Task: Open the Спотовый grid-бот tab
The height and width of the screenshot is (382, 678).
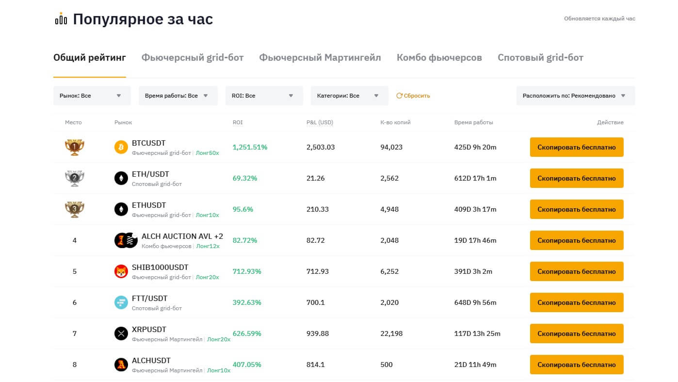Action: coord(540,58)
